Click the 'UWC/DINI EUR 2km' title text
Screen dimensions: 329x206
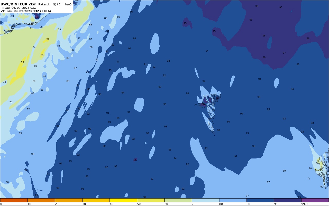(19, 4)
